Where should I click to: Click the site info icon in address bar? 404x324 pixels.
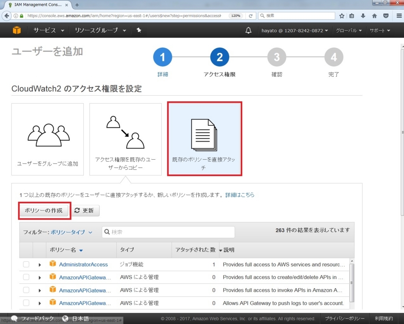tap(16, 16)
